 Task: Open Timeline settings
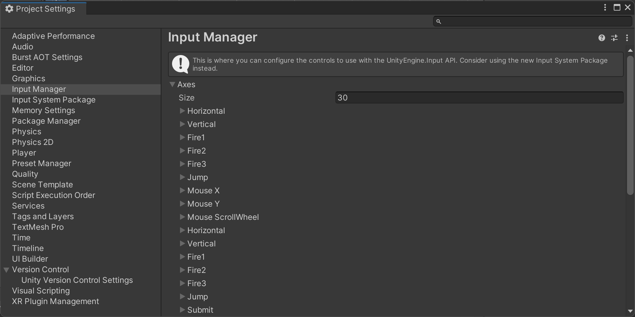[28, 248]
